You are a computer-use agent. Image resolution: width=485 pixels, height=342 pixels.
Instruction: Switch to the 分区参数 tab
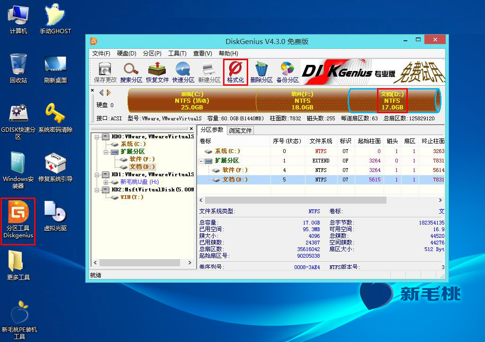click(212, 130)
